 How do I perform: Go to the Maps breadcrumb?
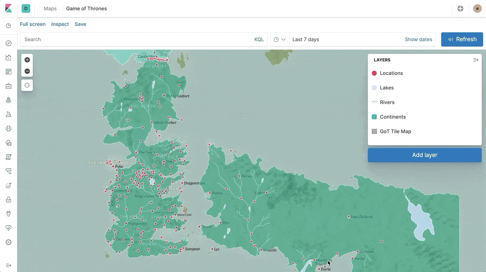[50, 9]
